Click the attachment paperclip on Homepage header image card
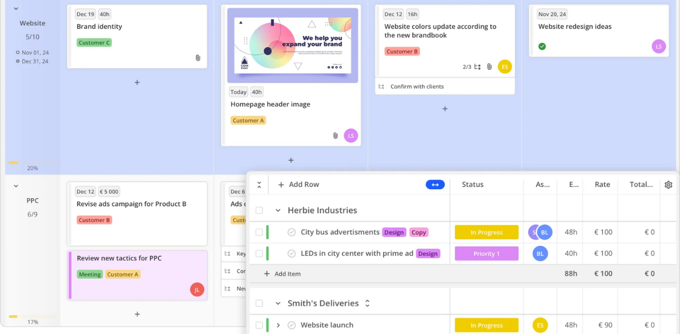Viewport: 680px width, 334px height. tap(335, 136)
